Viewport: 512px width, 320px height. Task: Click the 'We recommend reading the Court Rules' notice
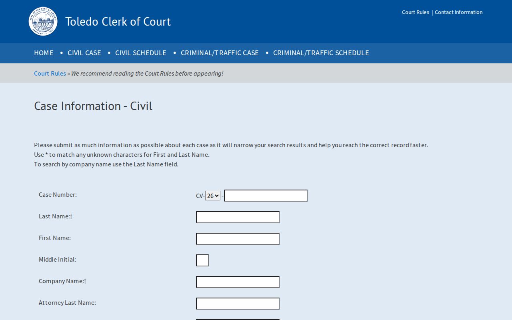[x=147, y=73]
